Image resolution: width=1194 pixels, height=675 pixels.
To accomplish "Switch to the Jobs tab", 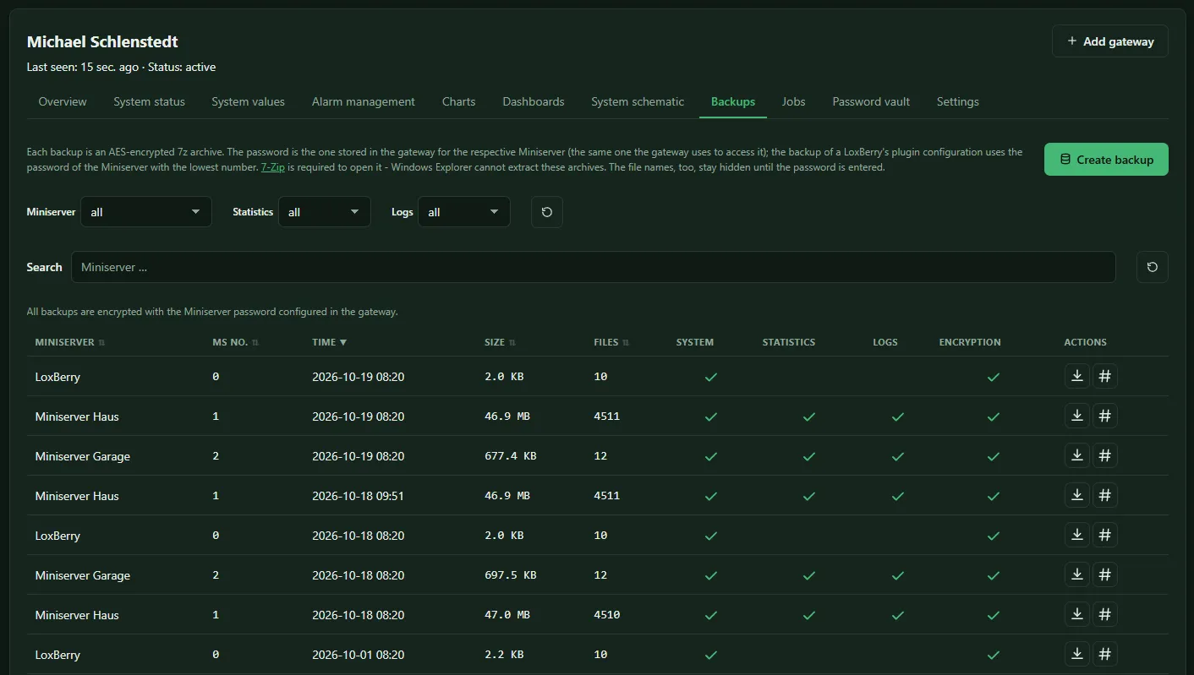I will coord(793,101).
